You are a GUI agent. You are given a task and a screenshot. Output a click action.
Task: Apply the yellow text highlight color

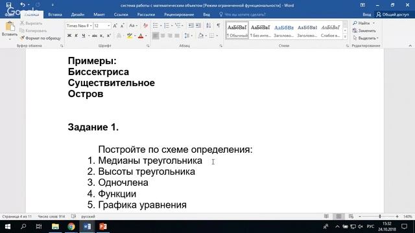click(x=130, y=36)
